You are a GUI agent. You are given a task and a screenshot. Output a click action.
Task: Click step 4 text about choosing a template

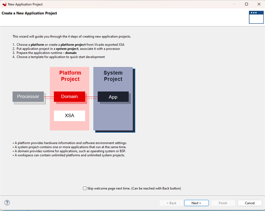tap(59, 57)
